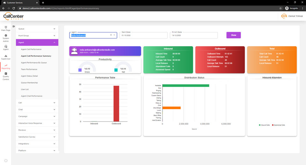Screen dimensions: 306x165
Task: Open Agent Status Detail link
Action: (x=29, y=76)
